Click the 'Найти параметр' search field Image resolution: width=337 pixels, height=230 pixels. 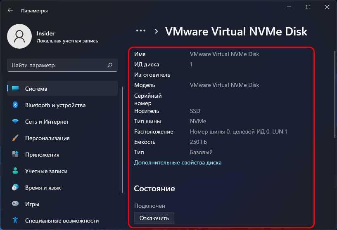tap(58, 65)
